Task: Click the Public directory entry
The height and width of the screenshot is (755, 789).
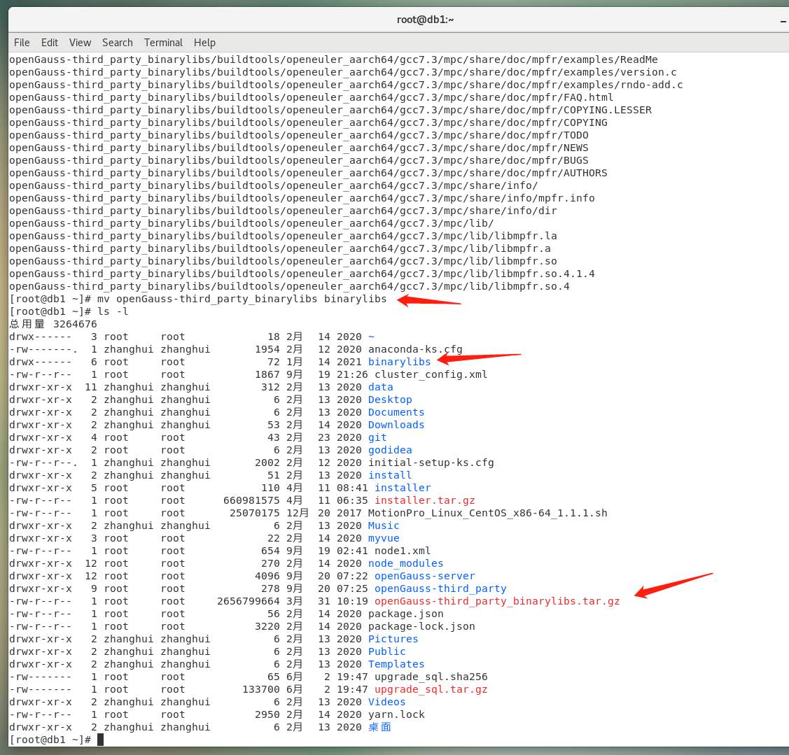Action: (x=386, y=651)
